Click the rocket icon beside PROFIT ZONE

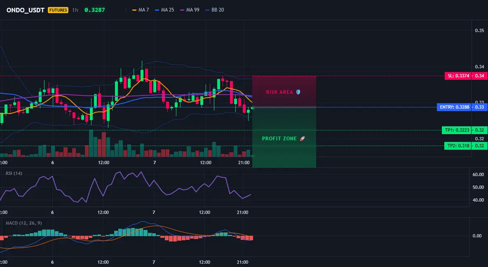click(302, 139)
